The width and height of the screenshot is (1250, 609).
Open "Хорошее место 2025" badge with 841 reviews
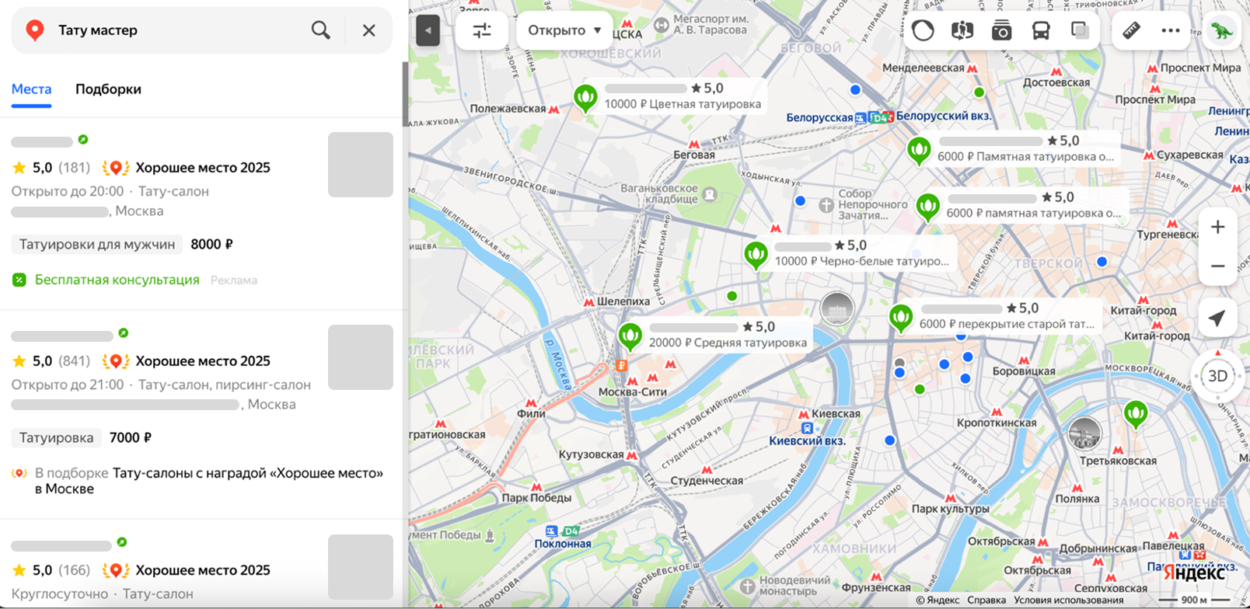click(187, 361)
